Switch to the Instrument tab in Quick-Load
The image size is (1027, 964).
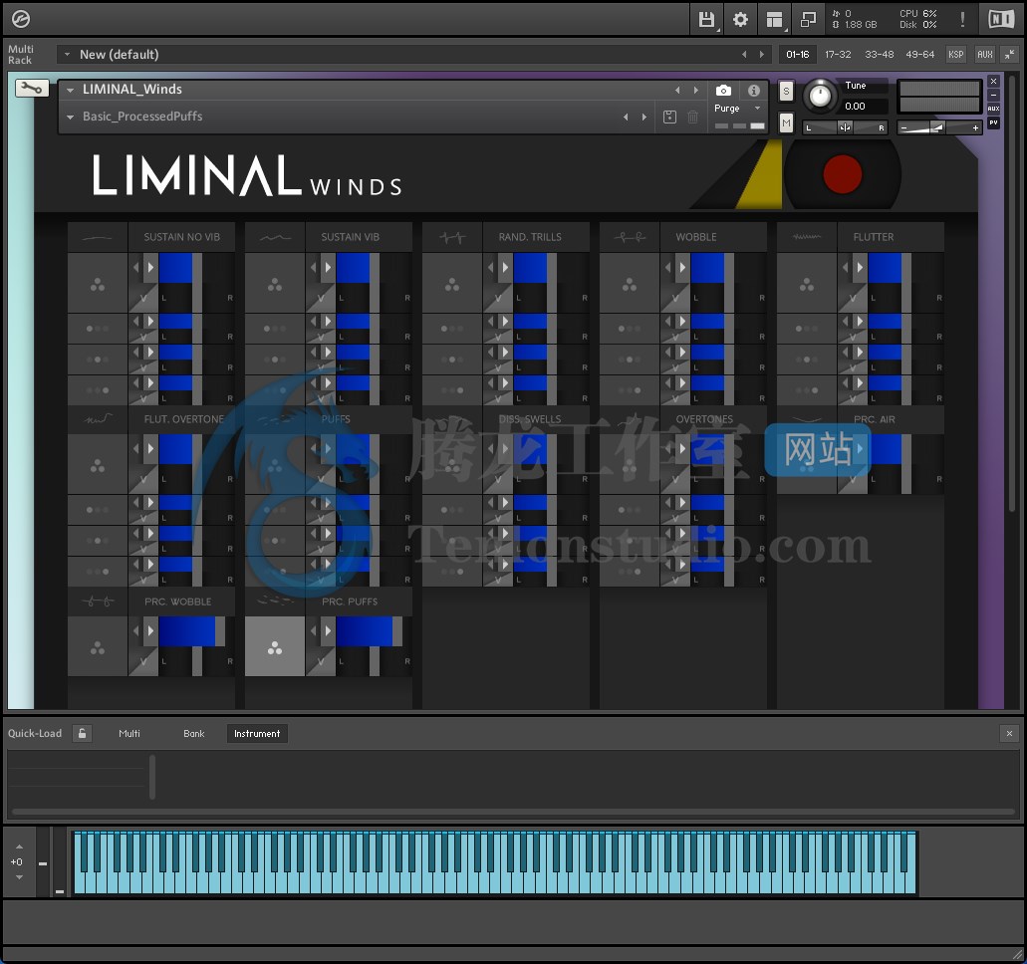pyautogui.click(x=257, y=733)
